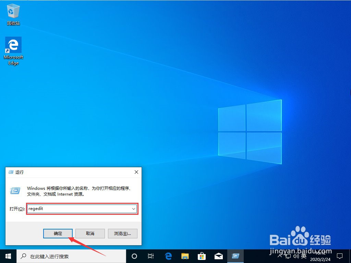Launch Edge from the taskbar
The width and height of the screenshot is (351, 263).
pyautogui.click(x=168, y=256)
